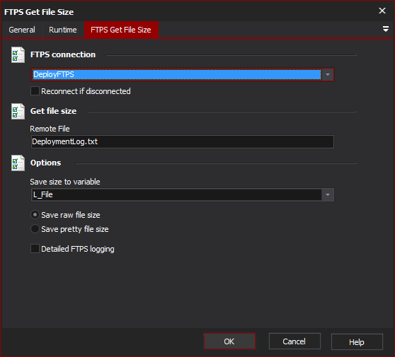Click the Options section checklist icon
Image resolution: width=395 pixels, height=357 pixels.
(x=18, y=163)
